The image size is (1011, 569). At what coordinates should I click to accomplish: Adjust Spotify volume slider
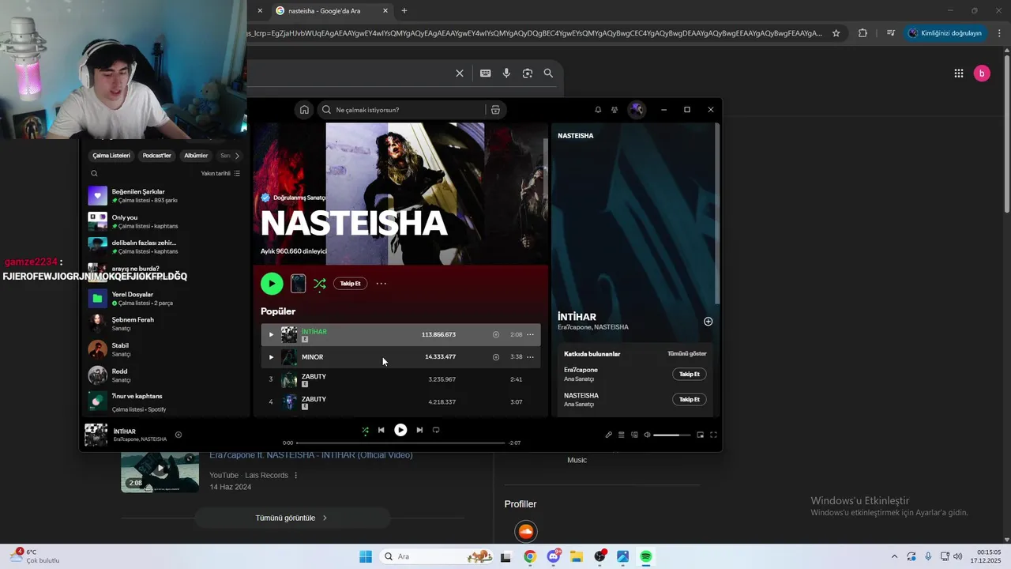coord(672,435)
